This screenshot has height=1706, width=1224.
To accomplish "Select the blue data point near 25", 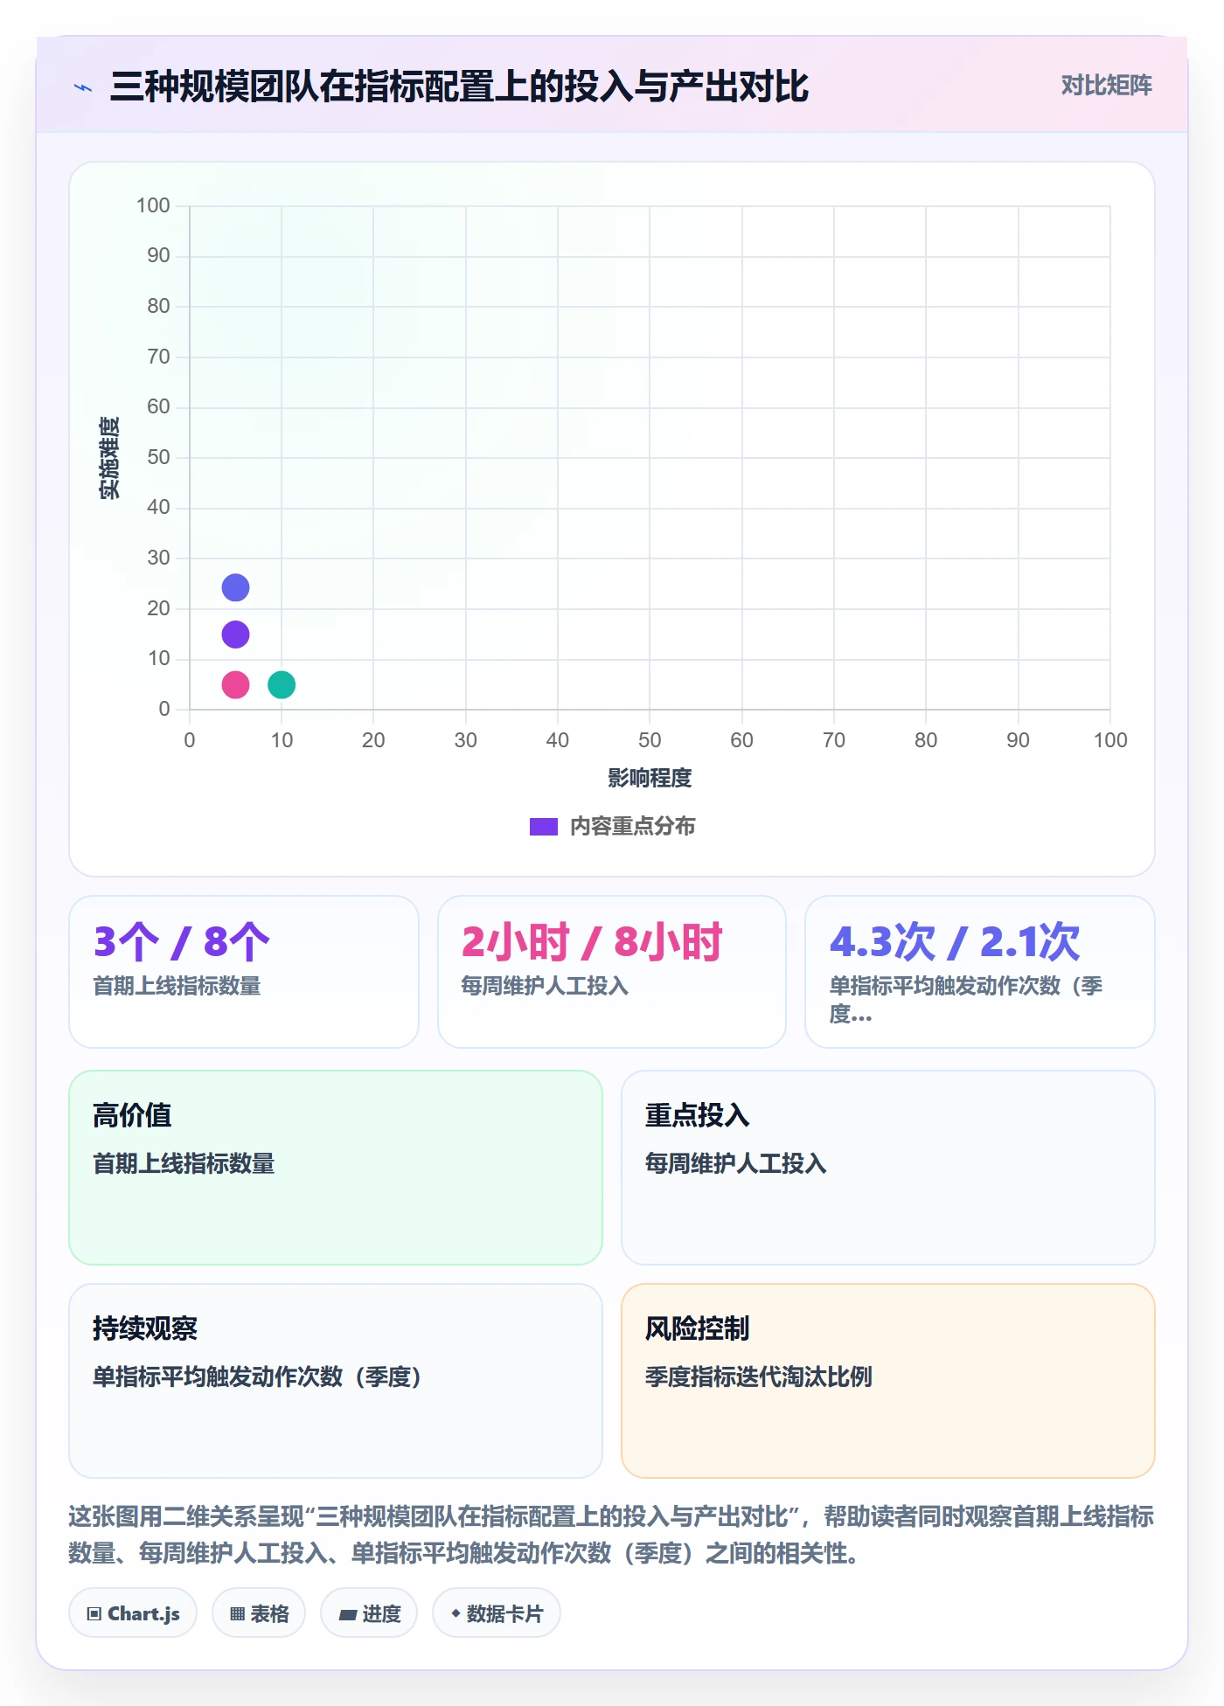I will pos(235,587).
